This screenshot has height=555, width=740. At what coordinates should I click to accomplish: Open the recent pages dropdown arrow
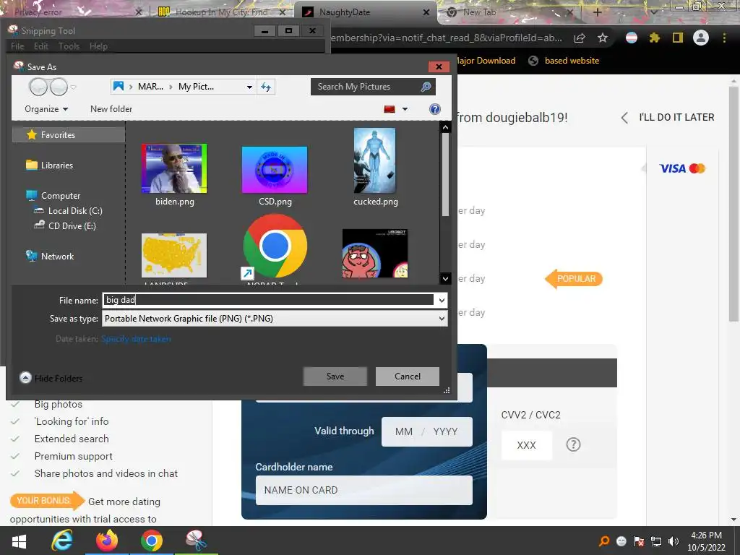tap(74, 87)
